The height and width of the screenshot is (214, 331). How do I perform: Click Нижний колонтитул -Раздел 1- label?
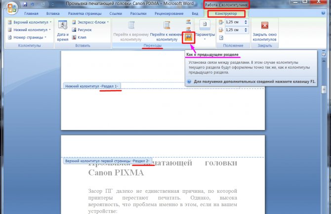[92, 86]
